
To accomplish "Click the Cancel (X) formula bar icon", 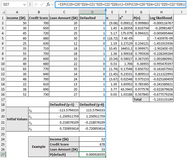I will coord(36,4).
